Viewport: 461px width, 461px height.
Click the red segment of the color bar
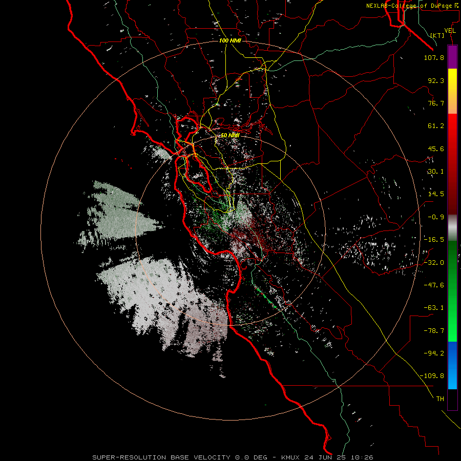(x=452, y=164)
